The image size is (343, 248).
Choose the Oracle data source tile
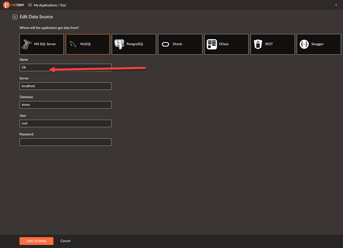click(180, 44)
